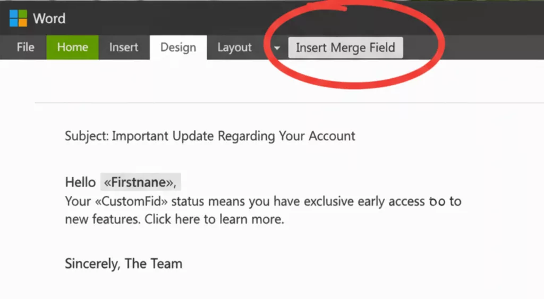This screenshot has height=299, width=544.
Task: Click on 'Sincerely, The Team' line
Action: 123,263
